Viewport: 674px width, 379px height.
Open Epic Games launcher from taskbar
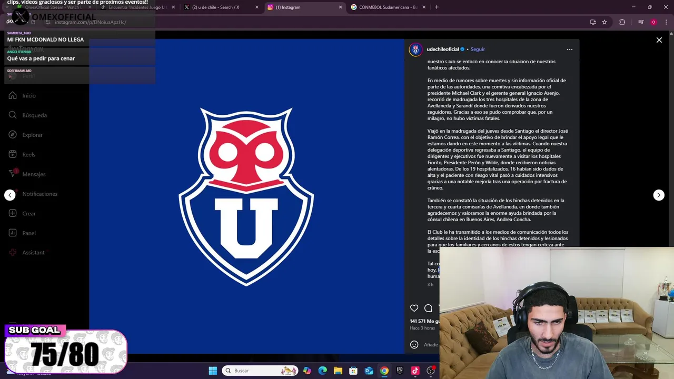tap(400, 371)
